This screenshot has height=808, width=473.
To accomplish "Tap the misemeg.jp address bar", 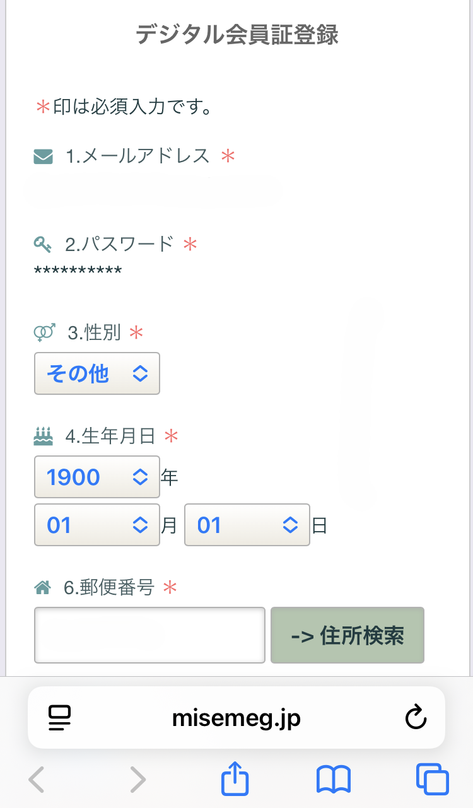I will (x=237, y=718).
